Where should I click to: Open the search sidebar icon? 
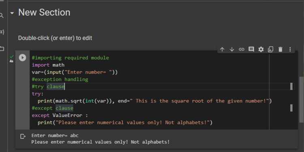2,15
